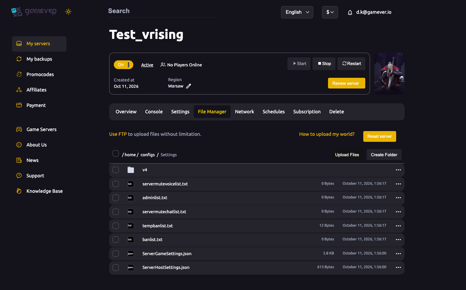Open the Settings tab
The image size is (466, 290).
[180, 112]
